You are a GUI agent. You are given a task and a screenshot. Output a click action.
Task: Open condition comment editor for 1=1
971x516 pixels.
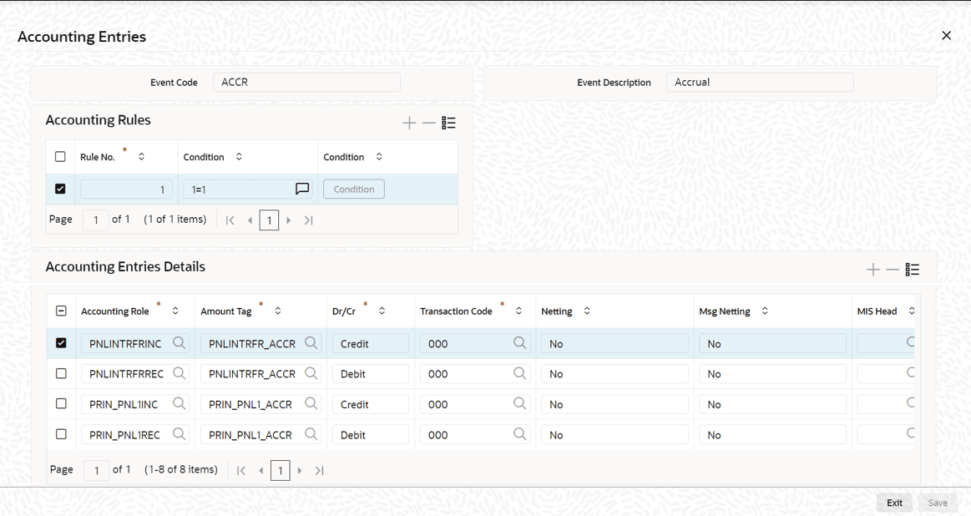tap(302, 189)
